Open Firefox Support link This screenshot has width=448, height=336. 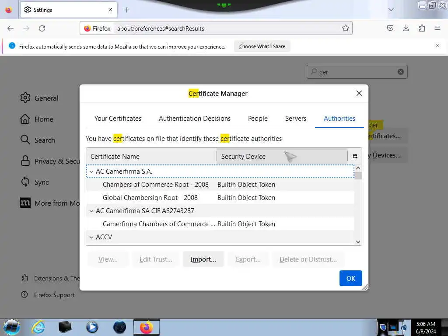point(48,295)
